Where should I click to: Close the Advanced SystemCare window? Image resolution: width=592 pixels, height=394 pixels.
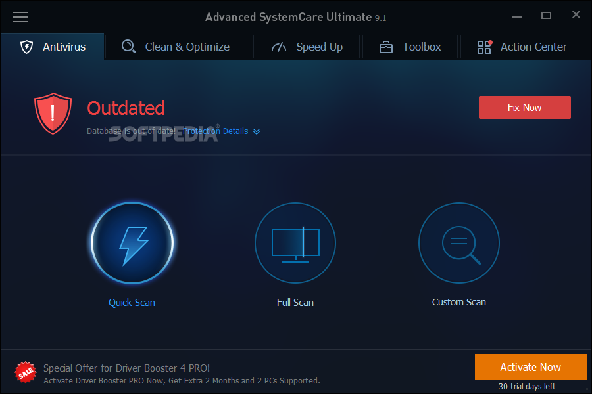(x=576, y=14)
